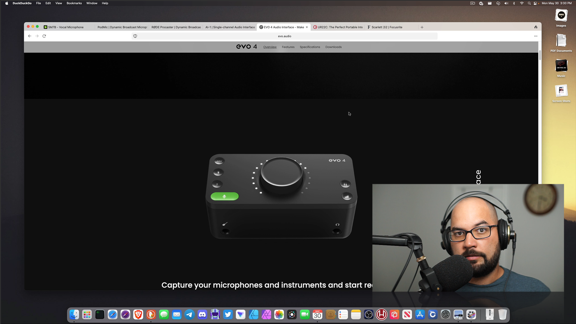
Task: Open the Downloads page link
Action: coord(333,47)
